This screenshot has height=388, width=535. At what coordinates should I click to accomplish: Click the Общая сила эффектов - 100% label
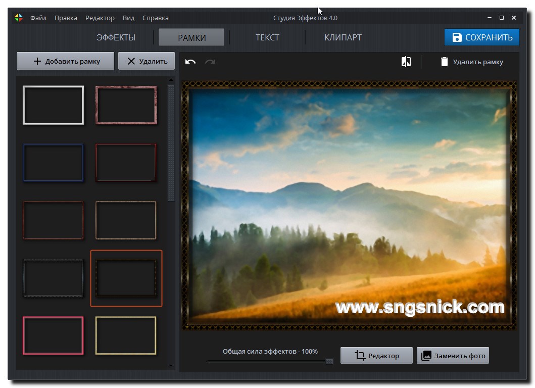(270, 351)
